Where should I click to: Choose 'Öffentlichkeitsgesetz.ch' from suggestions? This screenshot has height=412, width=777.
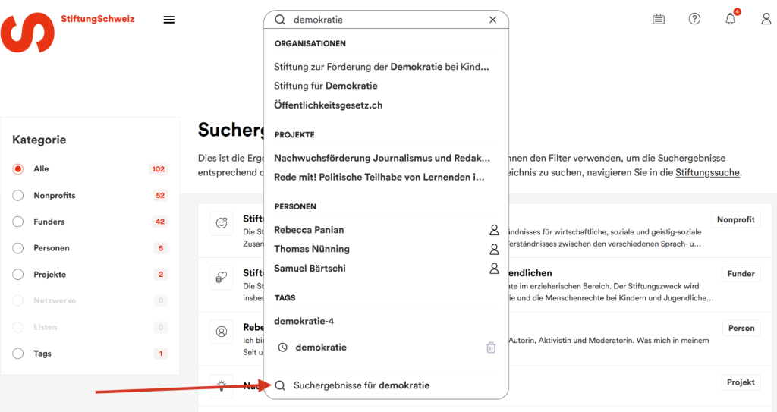(328, 105)
